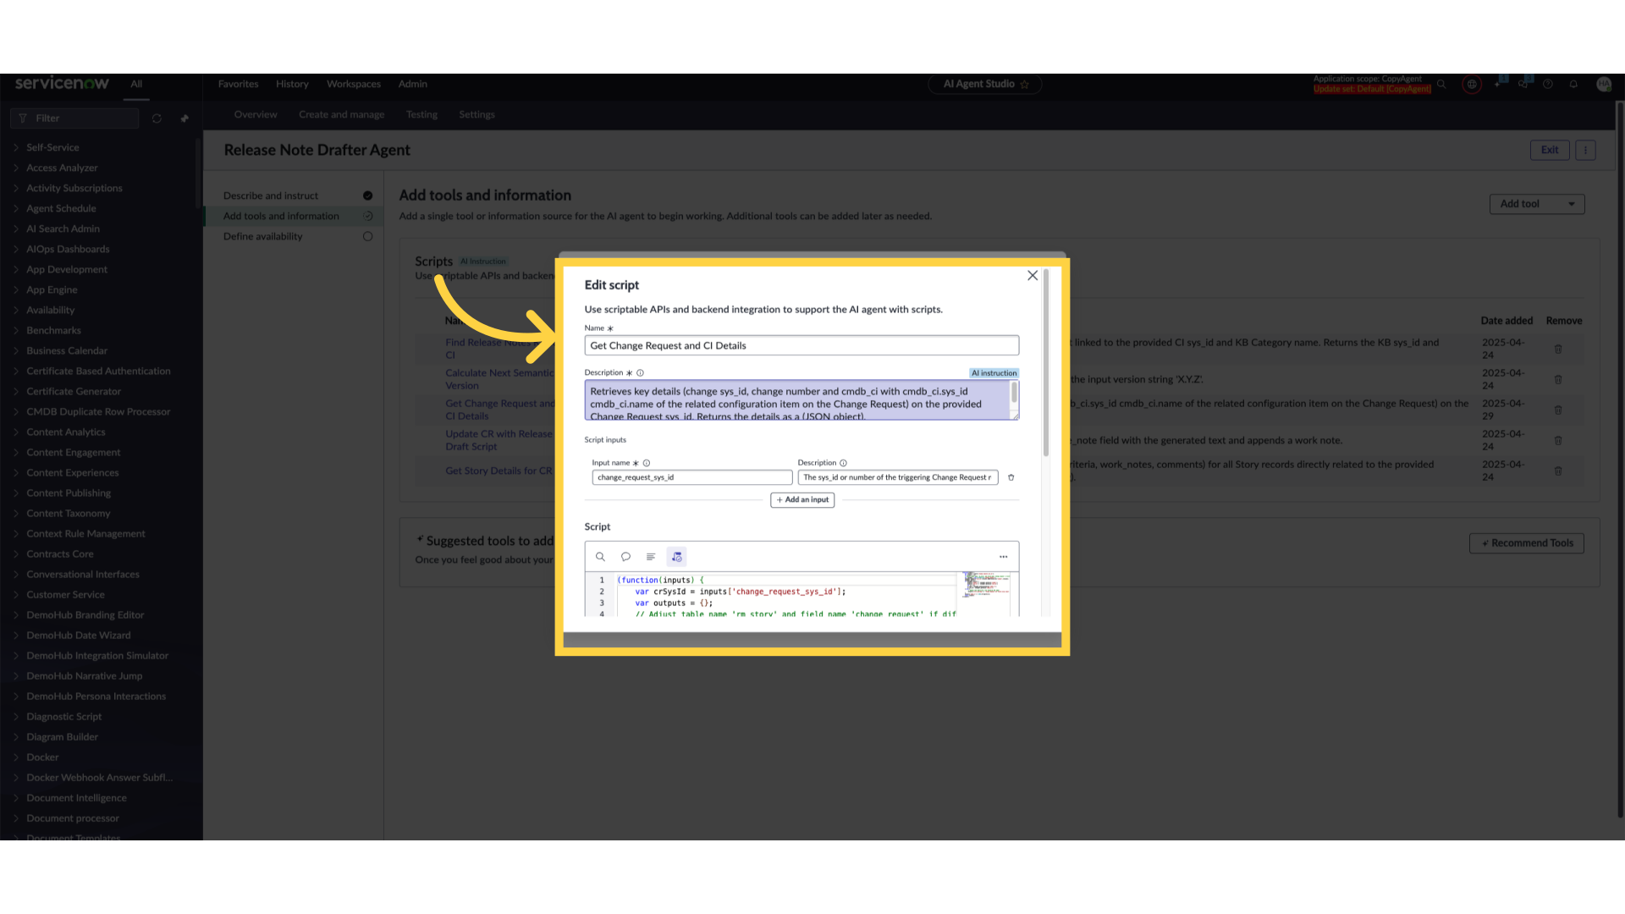The image size is (1625, 914).
Task: Click the format code icon in script toolbar
Action: click(651, 557)
